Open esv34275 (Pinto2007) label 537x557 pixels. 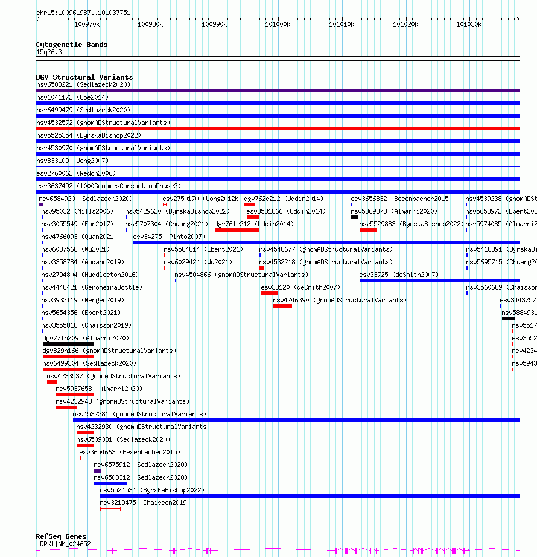(x=169, y=237)
